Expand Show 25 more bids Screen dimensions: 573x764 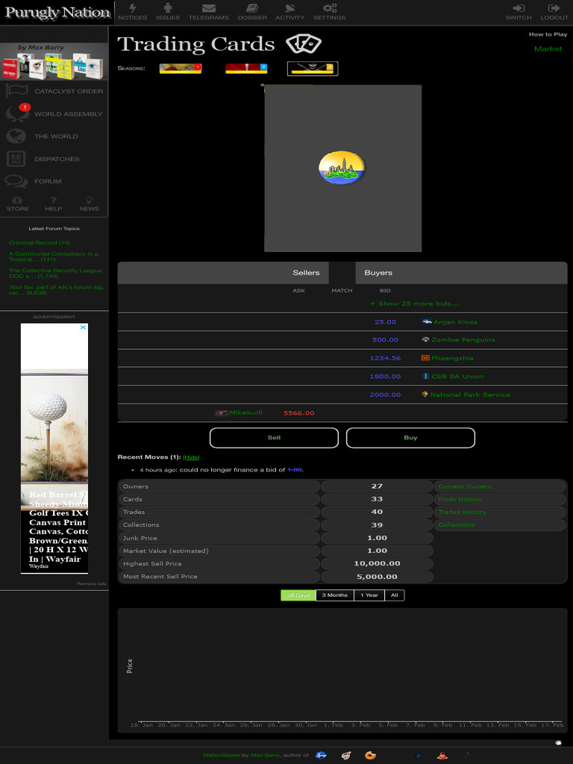point(414,304)
